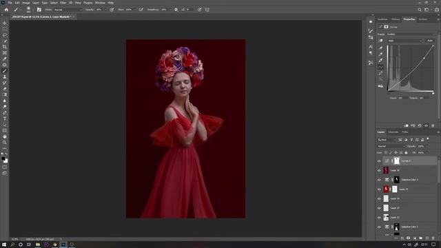The width and height of the screenshot is (441, 248).
Task: Switch to the Channels tab
Action: 393,132
